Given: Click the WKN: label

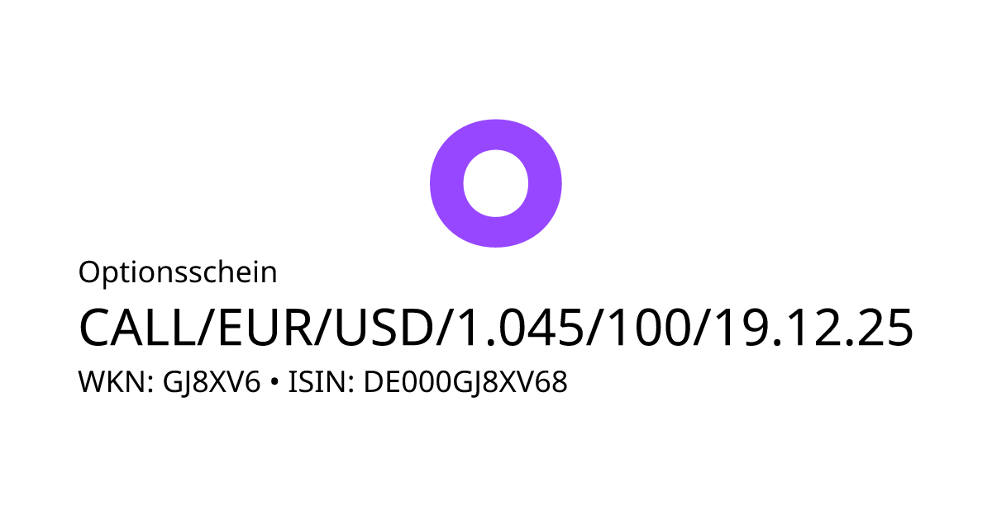Looking at the screenshot, I should pyautogui.click(x=111, y=383).
